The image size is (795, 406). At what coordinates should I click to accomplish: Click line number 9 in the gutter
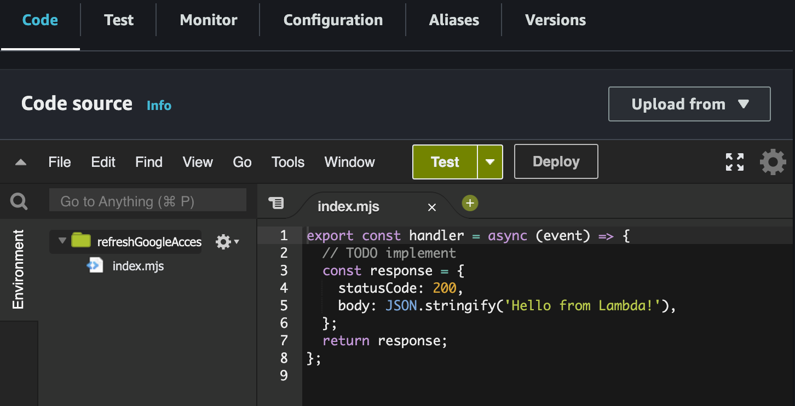pos(284,376)
